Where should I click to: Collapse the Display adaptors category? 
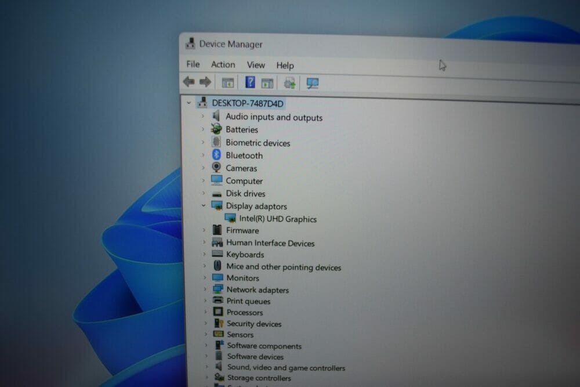point(204,205)
